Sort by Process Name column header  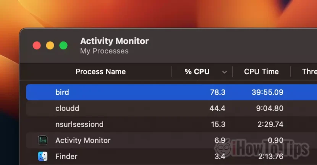point(100,71)
